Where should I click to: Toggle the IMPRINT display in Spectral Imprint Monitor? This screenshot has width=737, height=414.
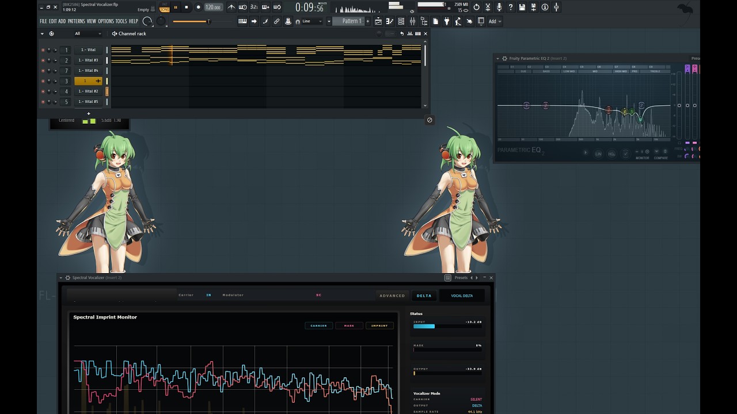point(379,325)
